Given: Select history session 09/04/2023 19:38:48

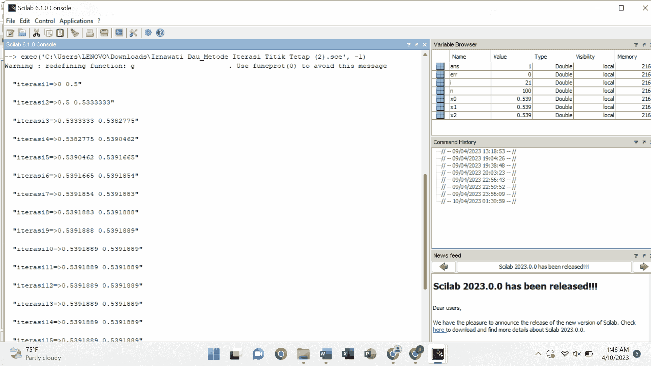Looking at the screenshot, I should (479, 166).
